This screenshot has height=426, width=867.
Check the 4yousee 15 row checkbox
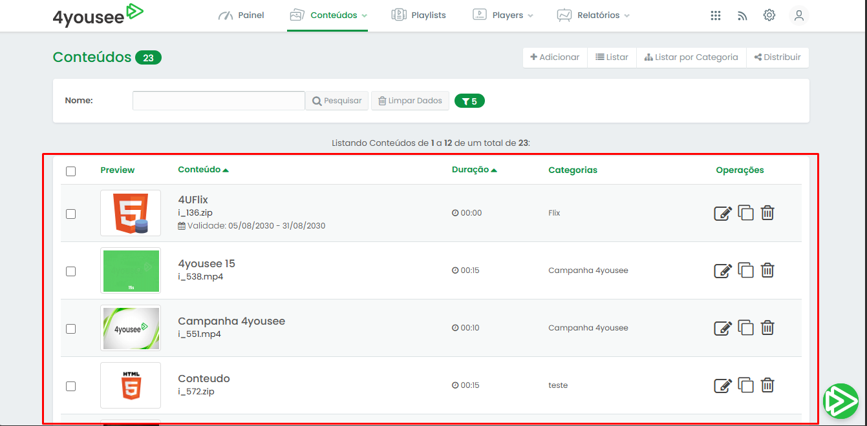70,271
